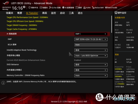138x104 pixels.
Task: Click Version 2.21.1278 copyright text
Action: pos(69,101)
